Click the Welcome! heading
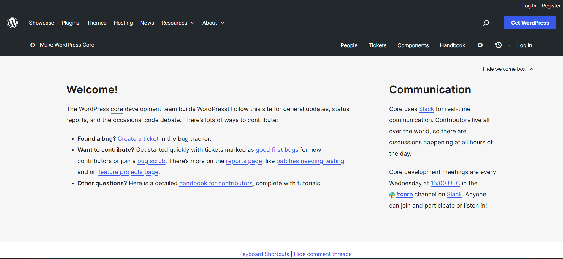Image resolution: width=563 pixels, height=259 pixels. point(92,89)
